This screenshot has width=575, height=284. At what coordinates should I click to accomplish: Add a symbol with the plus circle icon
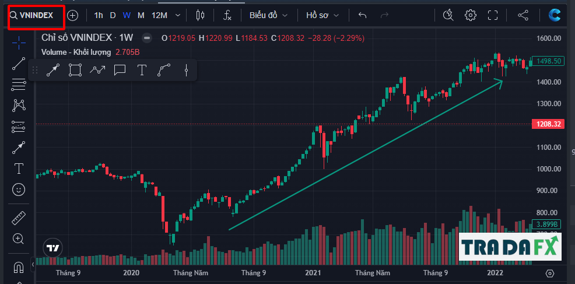pyautogui.click(x=73, y=15)
